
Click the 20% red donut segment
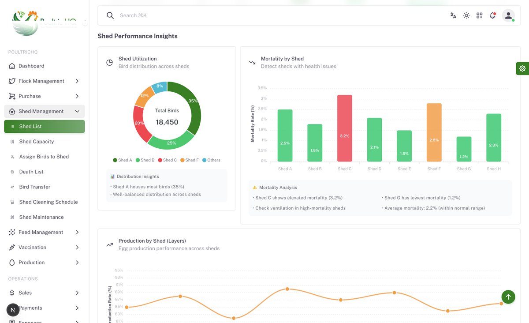pos(140,124)
